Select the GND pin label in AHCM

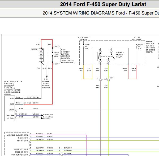tap(12, 99)
